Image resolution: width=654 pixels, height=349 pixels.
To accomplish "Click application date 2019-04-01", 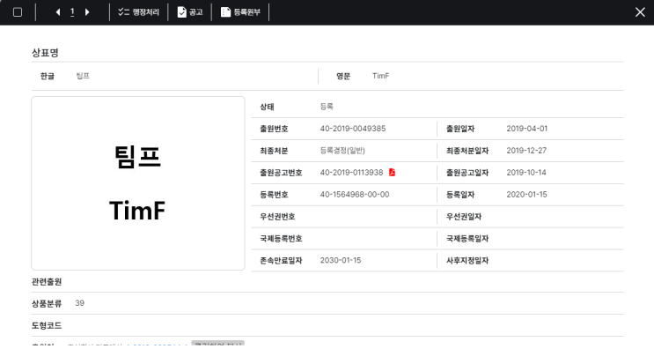I will 526,129.
